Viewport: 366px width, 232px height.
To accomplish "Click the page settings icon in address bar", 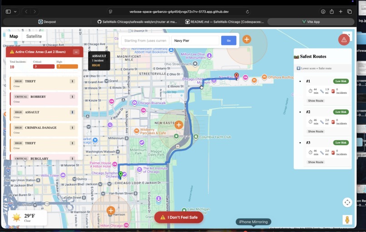I will point(111,12).
